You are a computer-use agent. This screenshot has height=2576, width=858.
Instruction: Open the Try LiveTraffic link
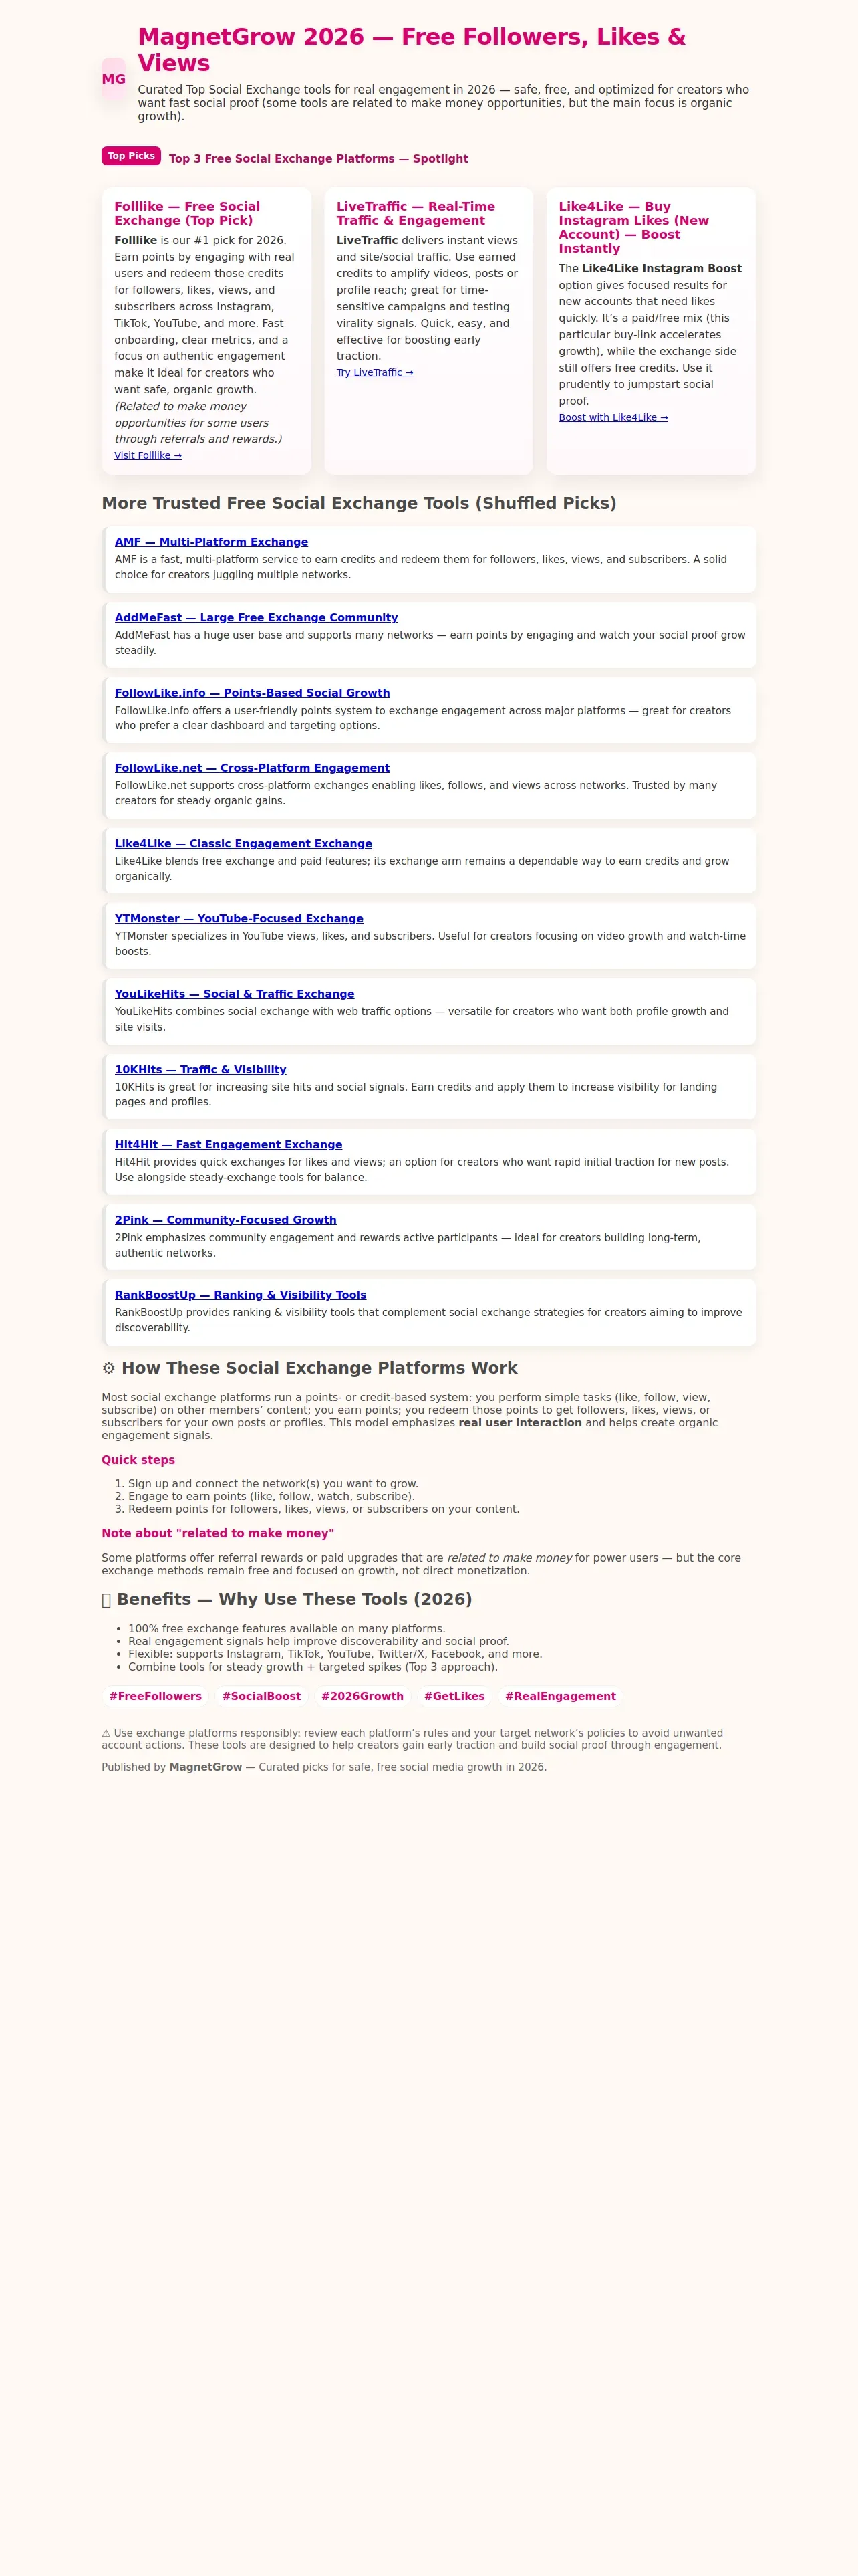coord(375,373)
